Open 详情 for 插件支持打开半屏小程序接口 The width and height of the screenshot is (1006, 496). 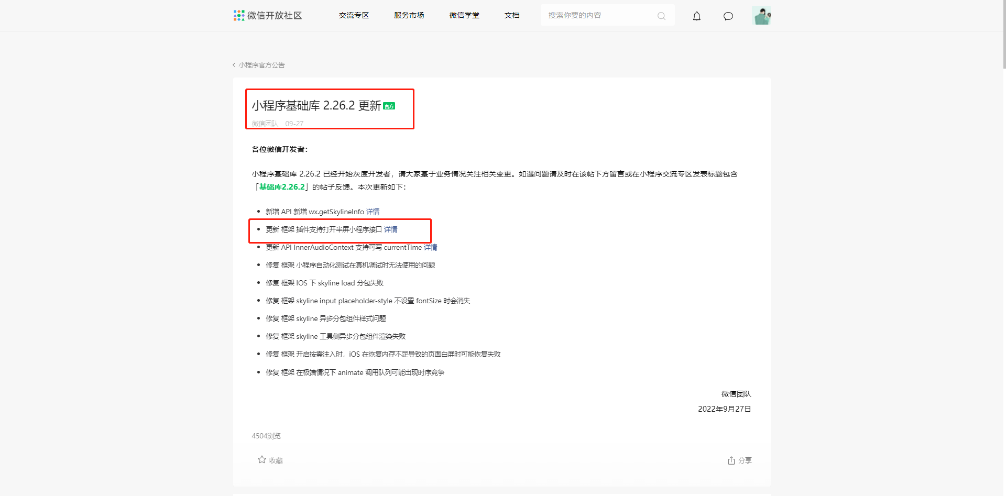391,229
